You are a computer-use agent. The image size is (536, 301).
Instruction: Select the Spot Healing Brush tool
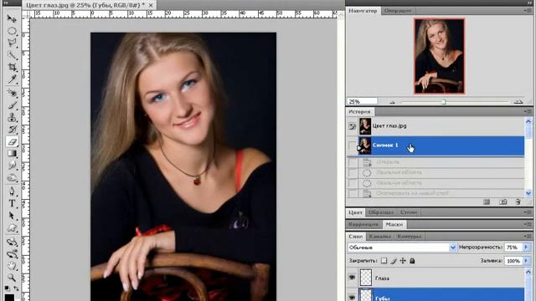(12, 93)
